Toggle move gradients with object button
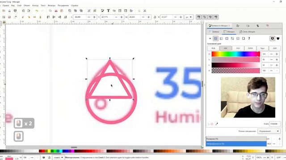 210,17
